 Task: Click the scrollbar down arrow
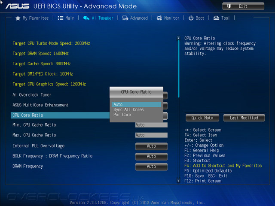point(178,181)
